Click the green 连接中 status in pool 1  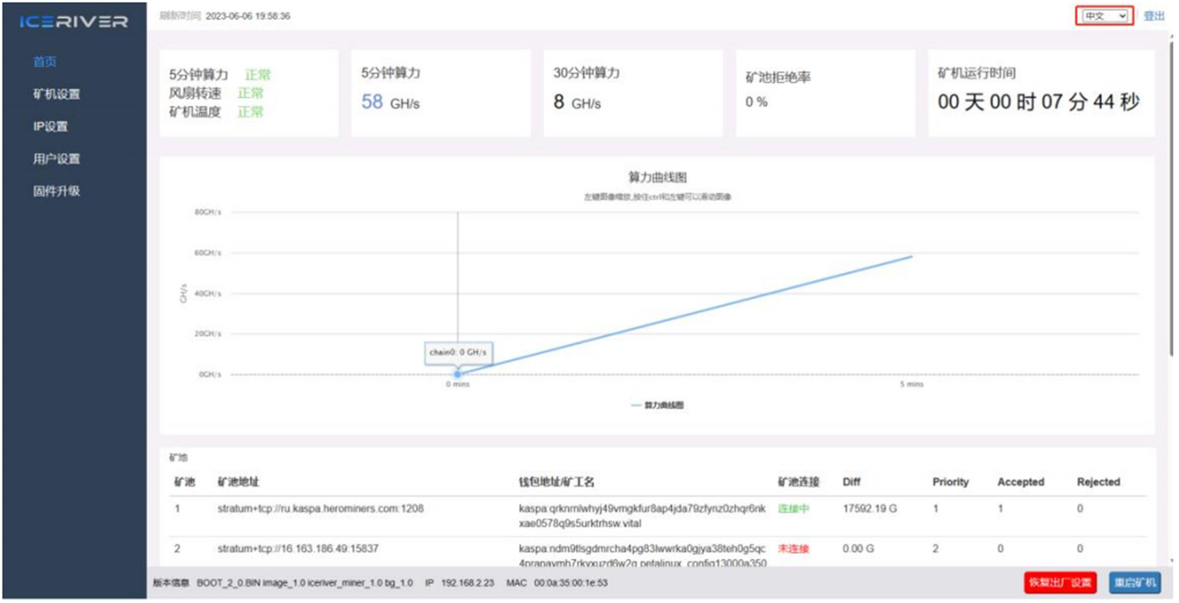(793, 509)
